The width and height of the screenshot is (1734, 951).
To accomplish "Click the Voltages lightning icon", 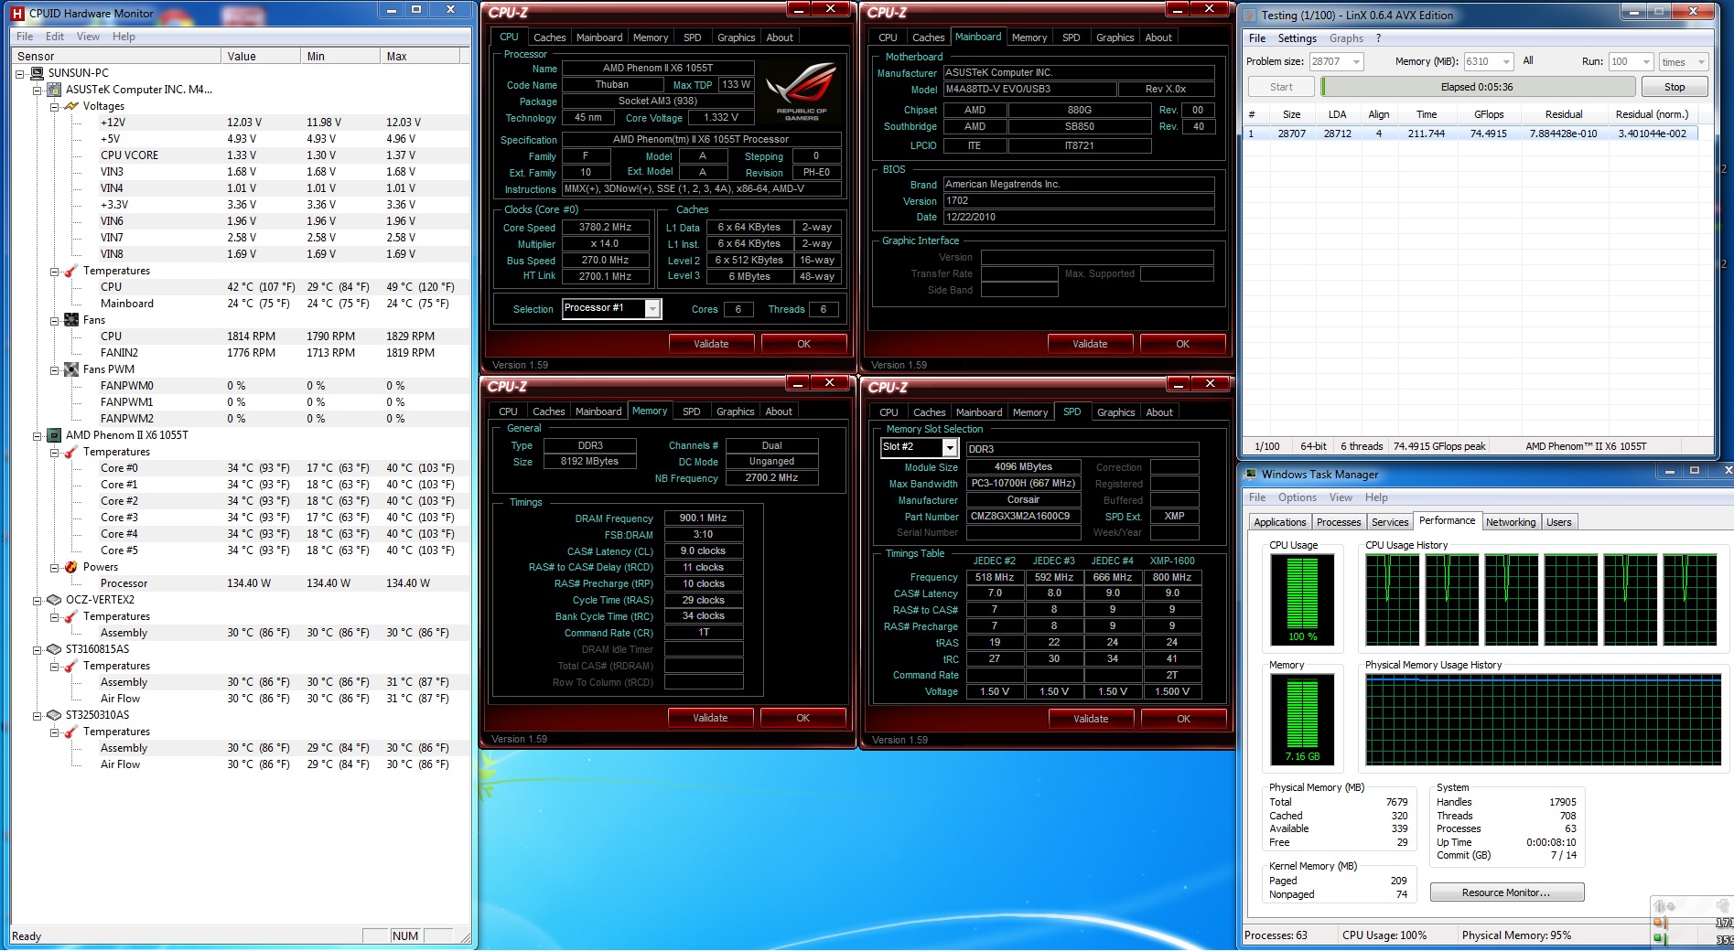I will [72, 106].
